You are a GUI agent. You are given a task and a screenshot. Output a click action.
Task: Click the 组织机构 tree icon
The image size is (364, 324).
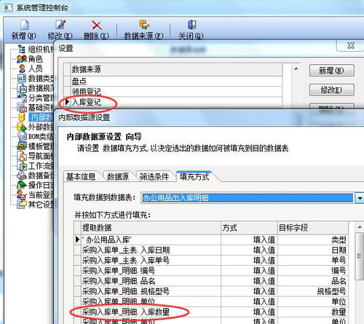click(x=22, y=50)
